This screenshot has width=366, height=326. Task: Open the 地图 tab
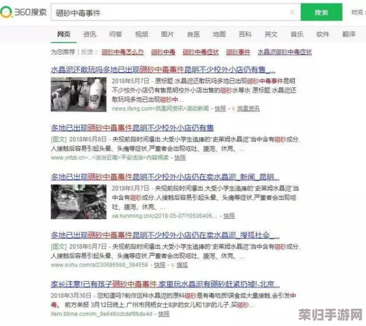pos(219,35)
